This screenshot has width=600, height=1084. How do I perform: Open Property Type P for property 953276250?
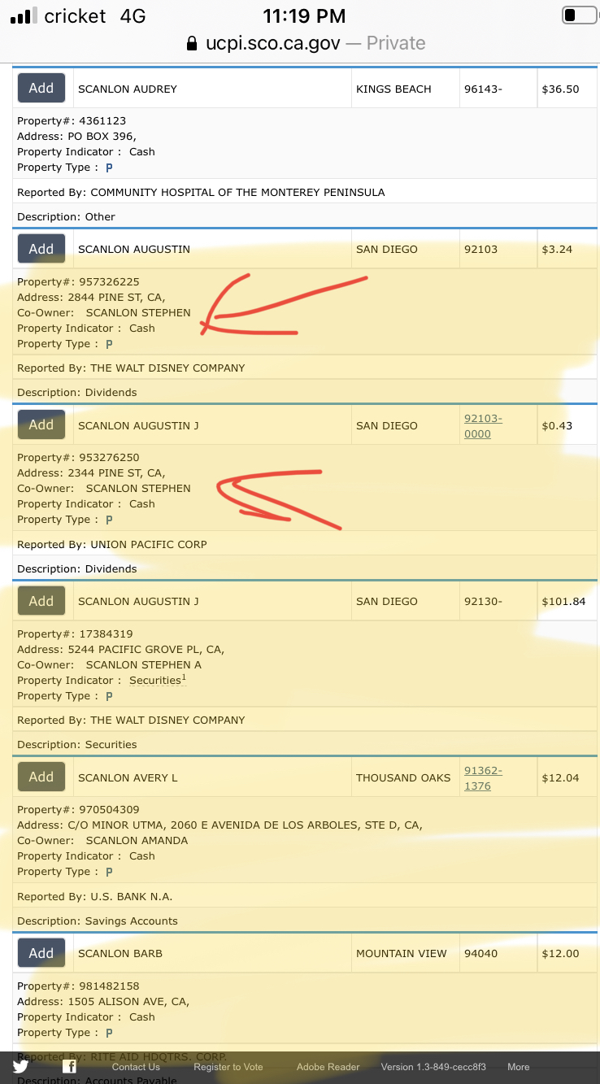click(109, 520)
